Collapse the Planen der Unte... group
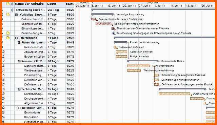The width and height of the screenshot is (217, 125). (19, 43)
